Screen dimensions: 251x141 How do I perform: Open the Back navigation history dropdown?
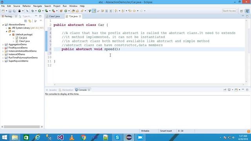coord(138,11)
